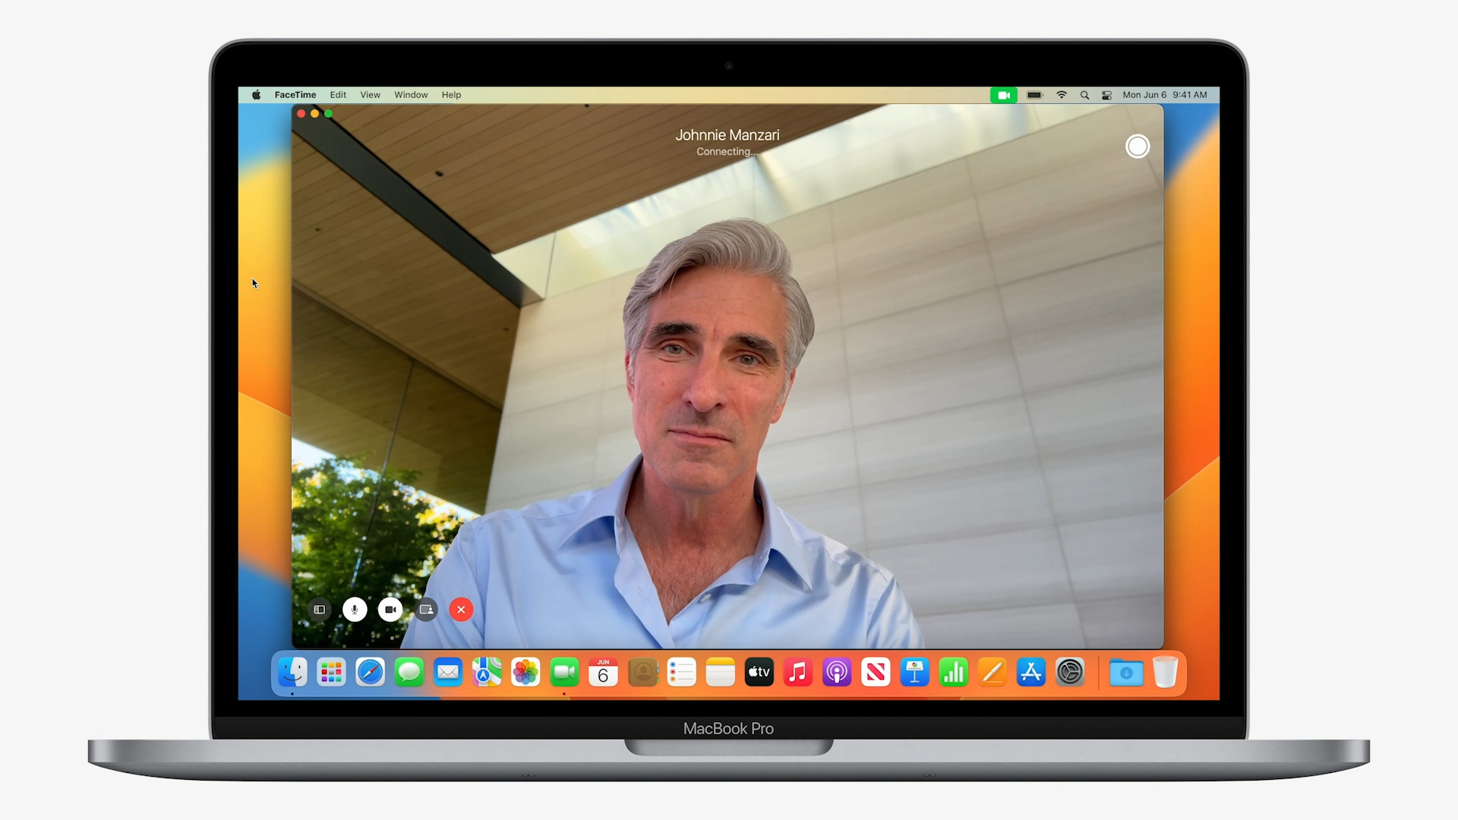
Task: Open the FaceTime sidebar panel
Action: 318,610
